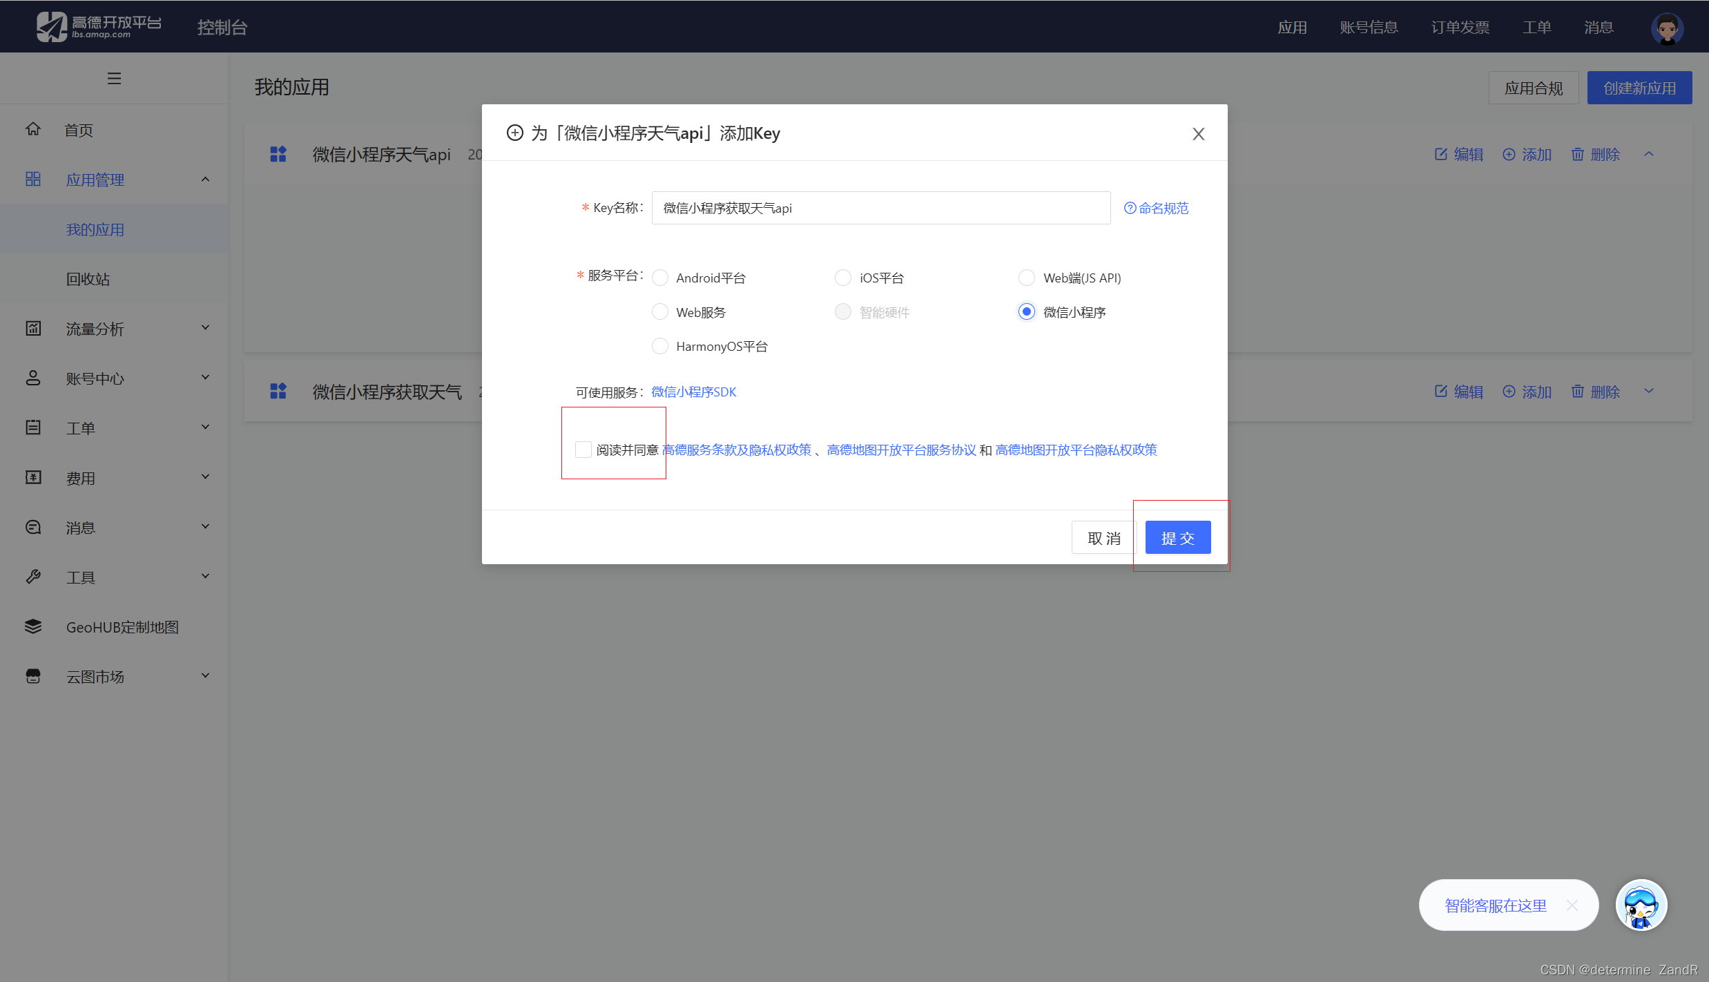Open 消息 in the top navigation
1709x982 pixels.
coord(1599,28)
